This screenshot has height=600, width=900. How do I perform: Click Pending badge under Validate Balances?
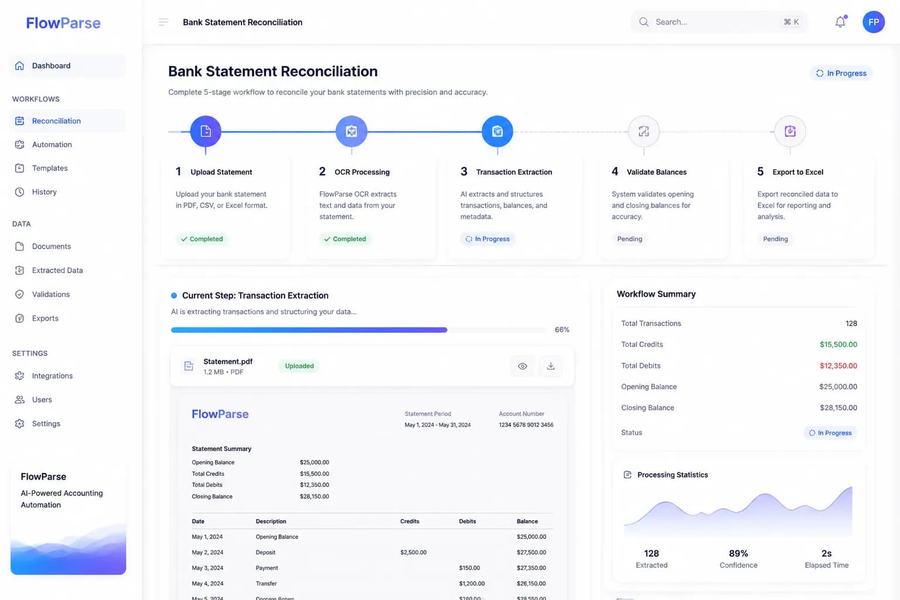point(630,239)
